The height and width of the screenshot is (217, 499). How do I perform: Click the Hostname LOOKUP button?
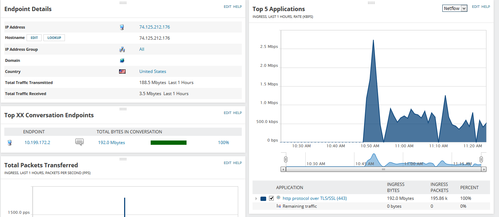coord(54,38)
